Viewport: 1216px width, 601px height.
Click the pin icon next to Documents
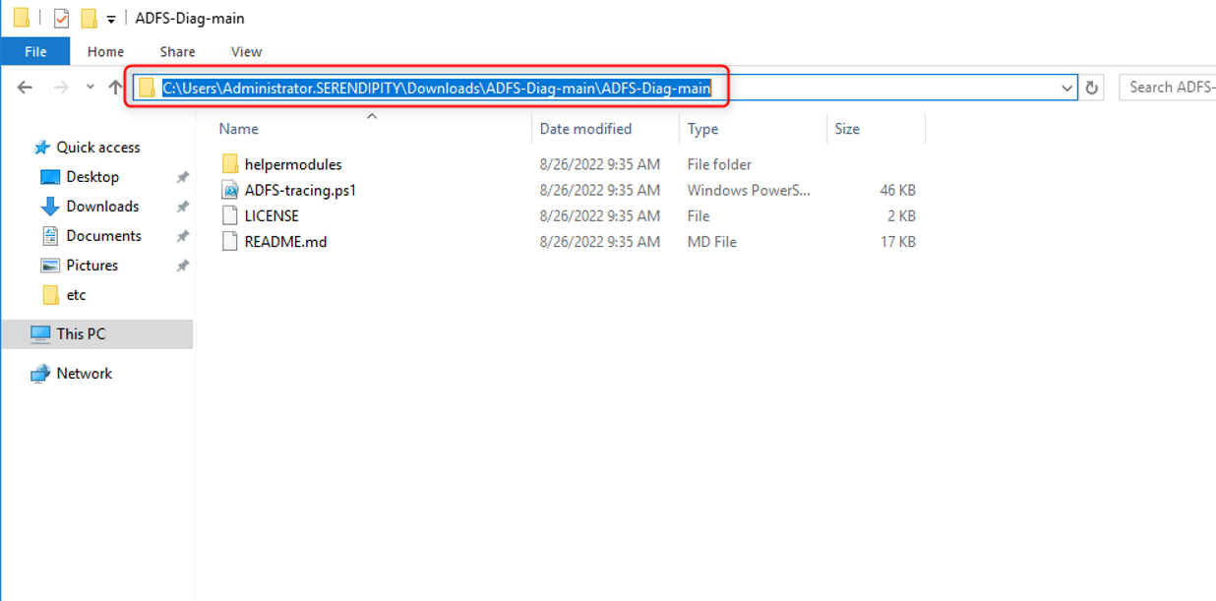point(182,236)
